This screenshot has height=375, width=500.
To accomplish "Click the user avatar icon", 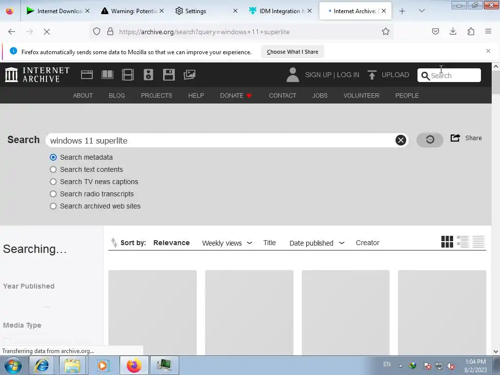I will (292, 75).
